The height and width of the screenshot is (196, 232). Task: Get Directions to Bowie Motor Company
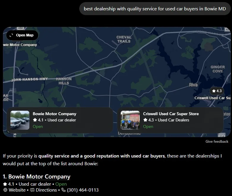point(46,190)
